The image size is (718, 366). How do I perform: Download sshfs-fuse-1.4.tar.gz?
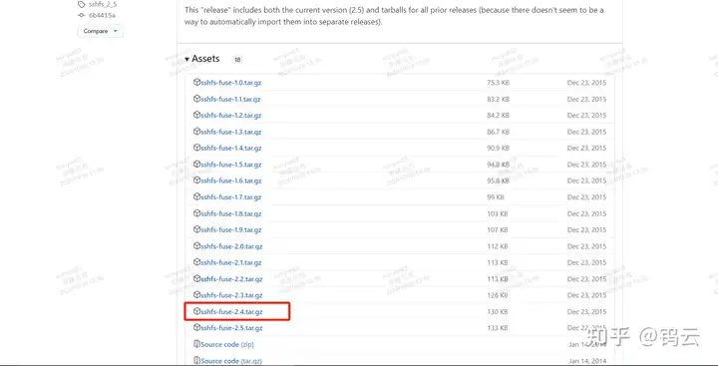click(230, 148)
